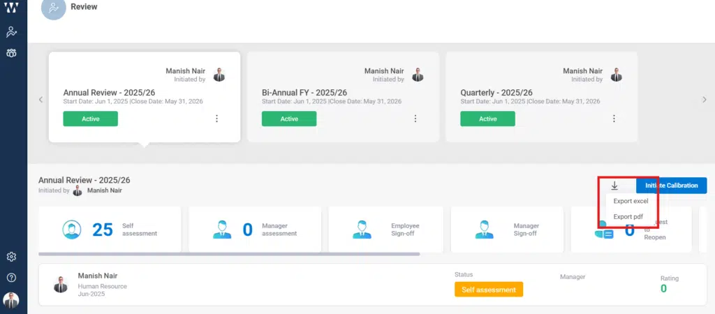Click the Active button on the Quarterly card
The height and width of the screenshot is (314, 715).
[487, 119]
